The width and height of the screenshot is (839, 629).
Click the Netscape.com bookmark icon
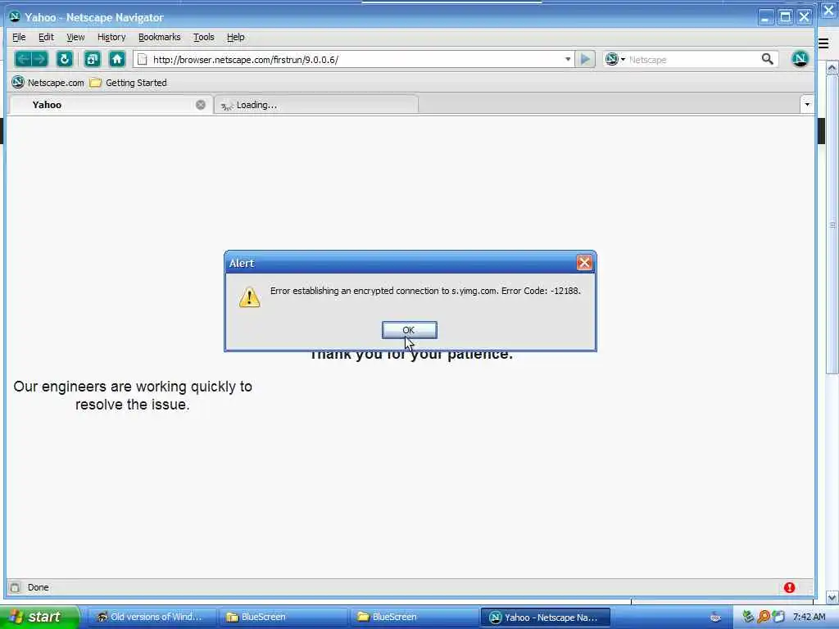pyautogui.click(x=18, y=83)
